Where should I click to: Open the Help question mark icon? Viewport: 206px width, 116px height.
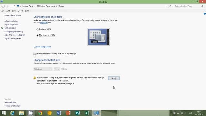(x=205, y=14)
